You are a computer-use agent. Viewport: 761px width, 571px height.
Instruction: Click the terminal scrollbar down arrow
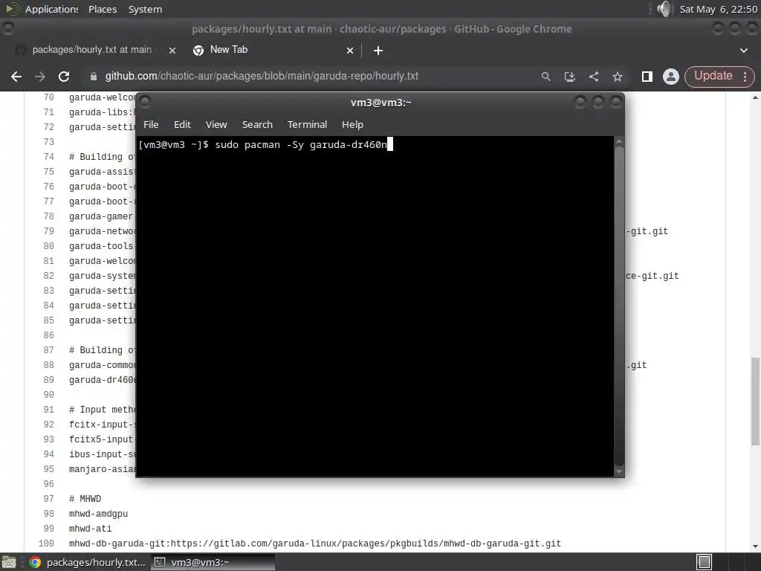(x=619, y=471)
